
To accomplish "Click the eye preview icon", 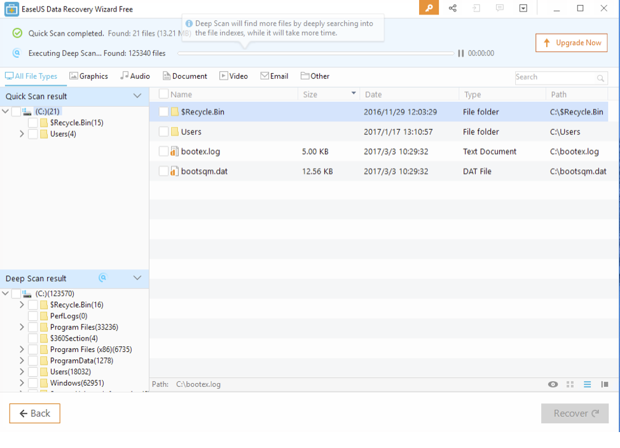I will pyautogui.click(x=553, y=384).
